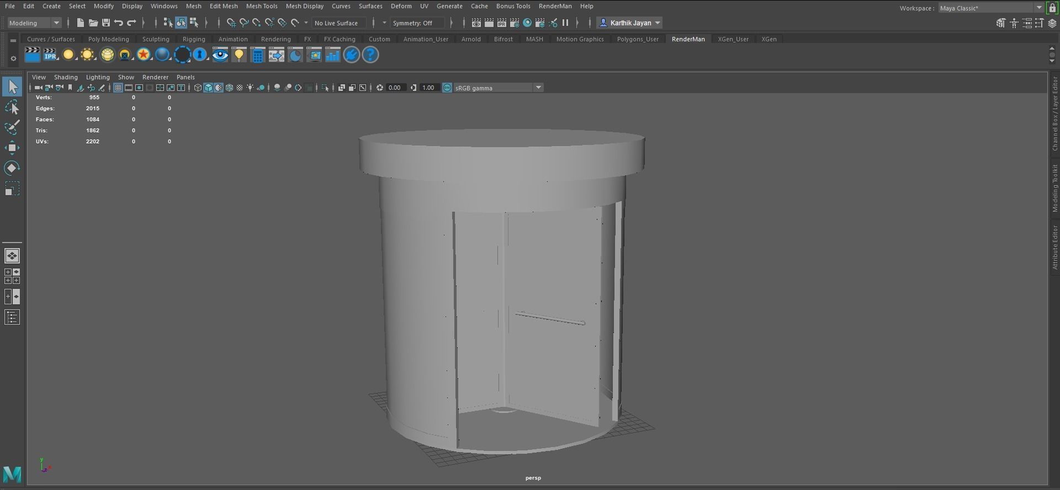Image resolution: width=1060 pixels, height=490 pixels.
Task: Open the Mesh Tools menu
Action: 261,6
